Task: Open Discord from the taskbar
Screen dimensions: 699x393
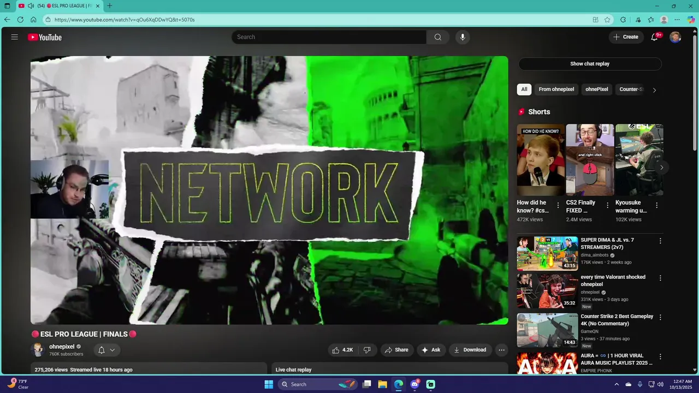Action: click(x=414, y=384)
